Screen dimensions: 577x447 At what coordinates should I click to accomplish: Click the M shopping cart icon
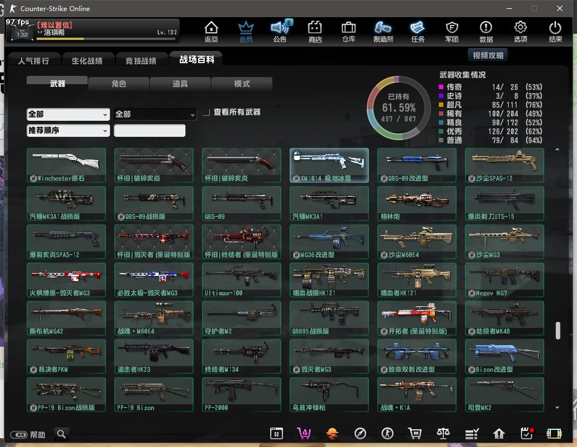pos(415,433)
